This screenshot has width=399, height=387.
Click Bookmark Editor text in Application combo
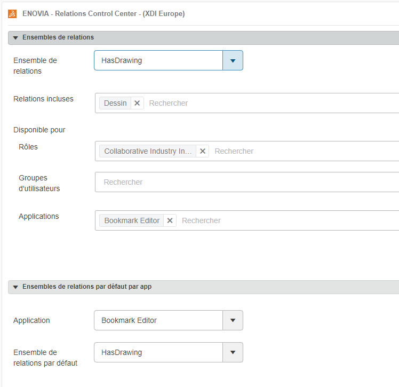129,320
